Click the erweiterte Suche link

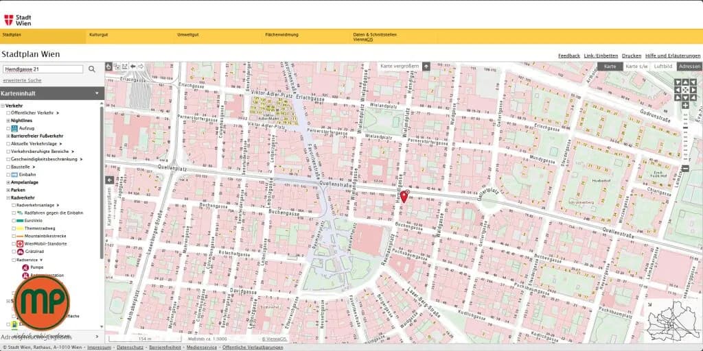pyautogui.click(x=22, y=81)
